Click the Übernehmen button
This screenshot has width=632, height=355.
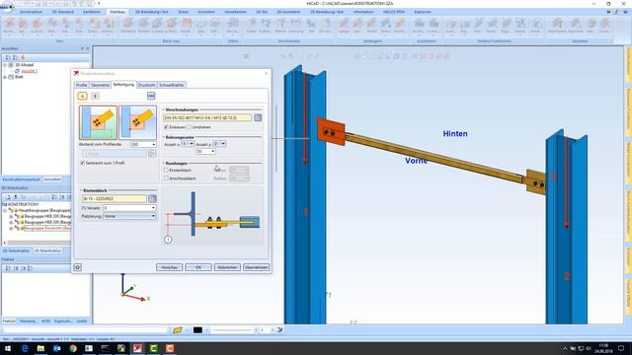pos(257,267)
